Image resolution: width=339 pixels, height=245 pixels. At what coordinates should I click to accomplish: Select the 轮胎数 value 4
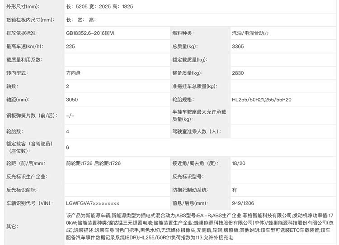pyautogui.click(x=67, y=131)
